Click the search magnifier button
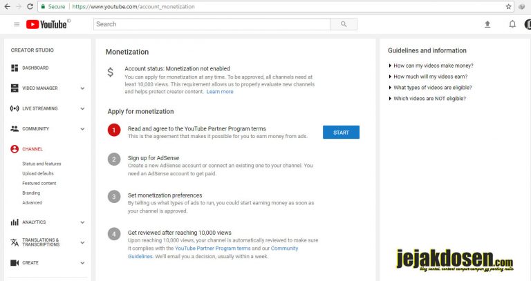 (x=344, y=24)
